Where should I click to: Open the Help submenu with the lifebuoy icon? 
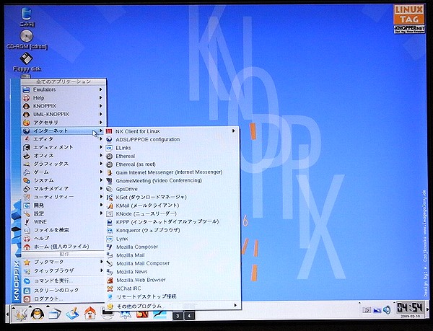pos(64,98)
